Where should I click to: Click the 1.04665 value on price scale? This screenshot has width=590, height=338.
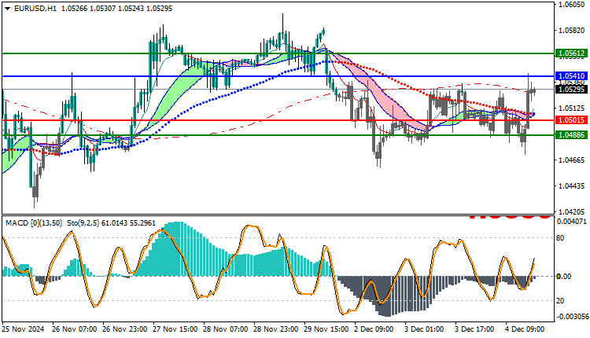click(x=572, y=160)
